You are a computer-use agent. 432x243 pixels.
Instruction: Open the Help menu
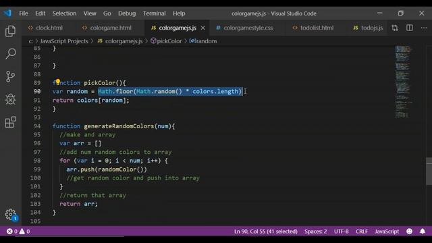(x=179, y=13)
